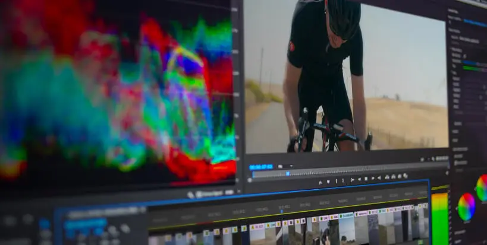Viewport: 487px width, 245px height.
Task: Click the left color wheel in Lumetri panel
Action: (x=467, y=207)
